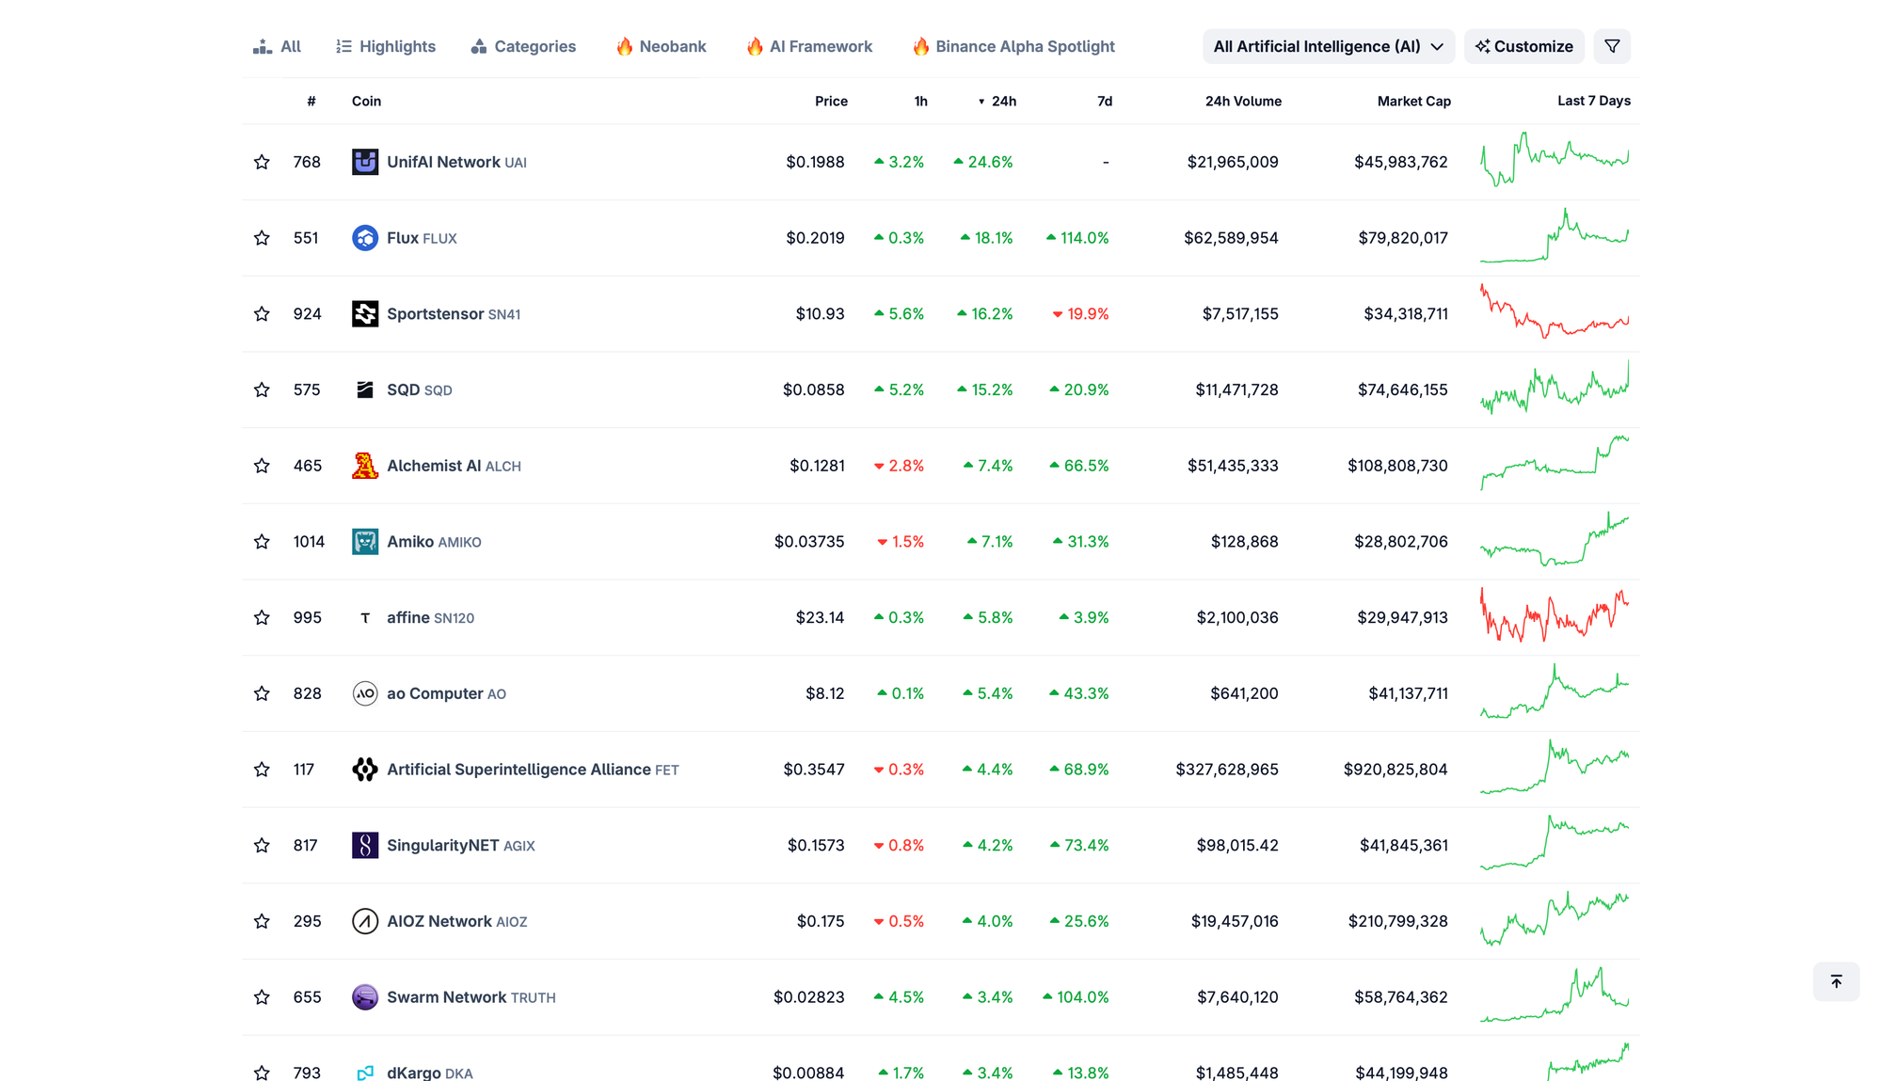Click the filter funnel icon
Screen dimensions: 1882x1081
(1611, 46)
